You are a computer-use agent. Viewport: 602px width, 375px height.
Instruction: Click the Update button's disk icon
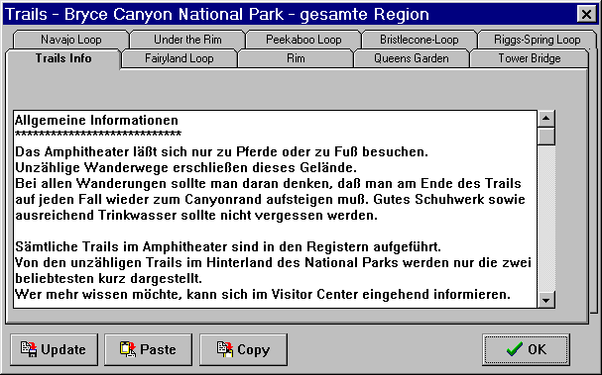tap(29, 349)
